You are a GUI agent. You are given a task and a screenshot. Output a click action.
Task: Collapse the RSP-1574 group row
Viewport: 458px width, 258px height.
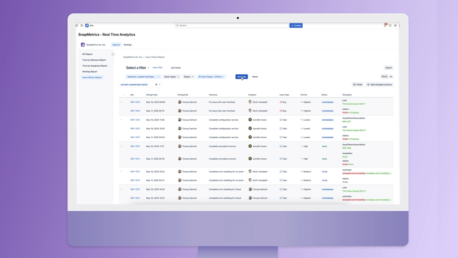(121, 146)
